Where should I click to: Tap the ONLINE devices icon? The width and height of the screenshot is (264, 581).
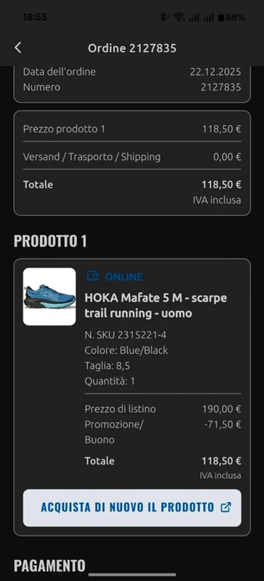tap(92, 276)
